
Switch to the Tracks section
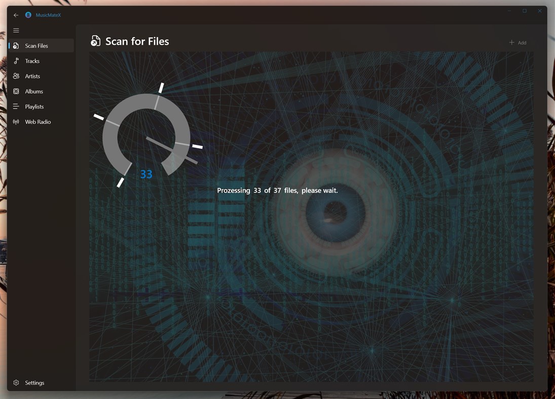(31, 61)
